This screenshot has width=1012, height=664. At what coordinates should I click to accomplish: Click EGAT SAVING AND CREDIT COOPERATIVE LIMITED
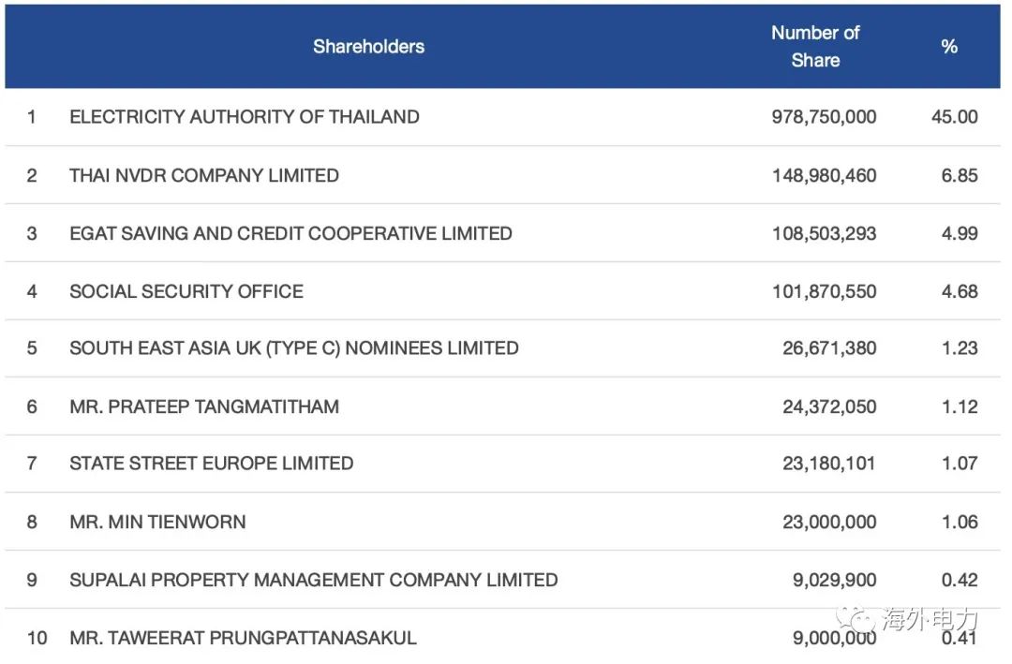pos(290,233)
